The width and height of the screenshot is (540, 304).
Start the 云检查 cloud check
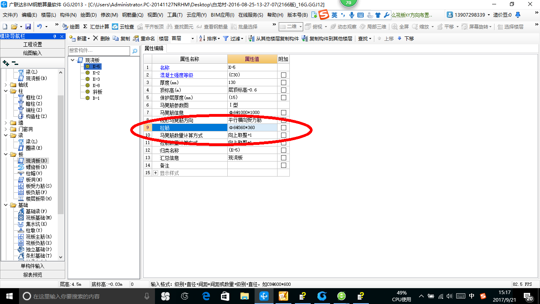[123, 27]
